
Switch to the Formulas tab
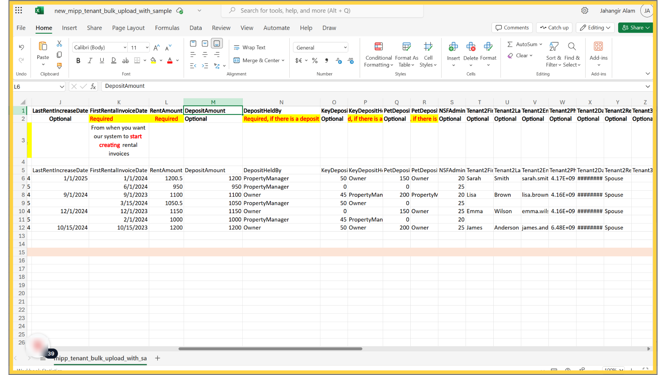pyautogui.click(x=167, y=28)
